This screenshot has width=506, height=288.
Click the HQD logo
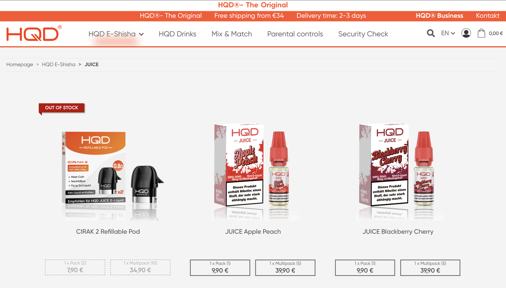[x=34, y=33]
